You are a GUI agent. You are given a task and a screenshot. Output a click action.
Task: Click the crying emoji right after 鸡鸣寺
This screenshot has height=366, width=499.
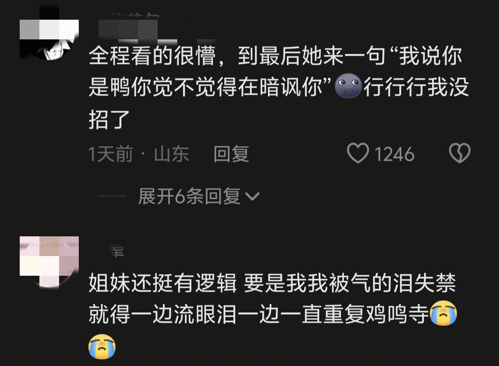tap(443, 316)
